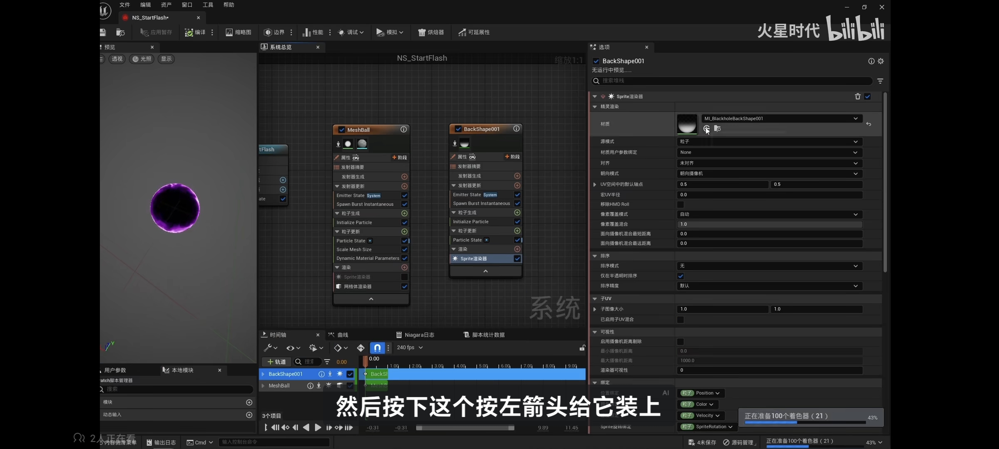Toggle the magnet snap button in the timeline

[377, 348]
